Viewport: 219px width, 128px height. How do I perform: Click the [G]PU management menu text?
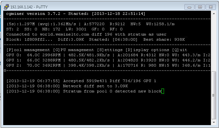point(73,50)
